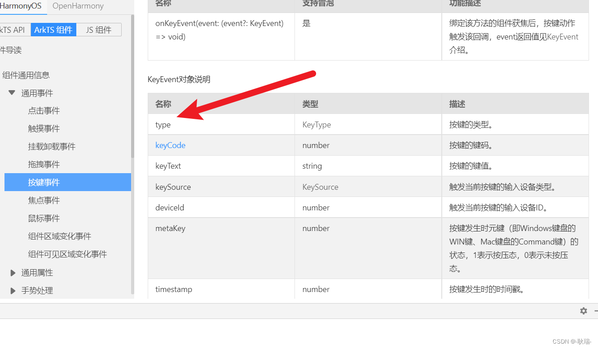Click the '按键发生时的时间戳。' description cell
The height and width of the screenshot is (349, 598).
click(x=515, y=289)
